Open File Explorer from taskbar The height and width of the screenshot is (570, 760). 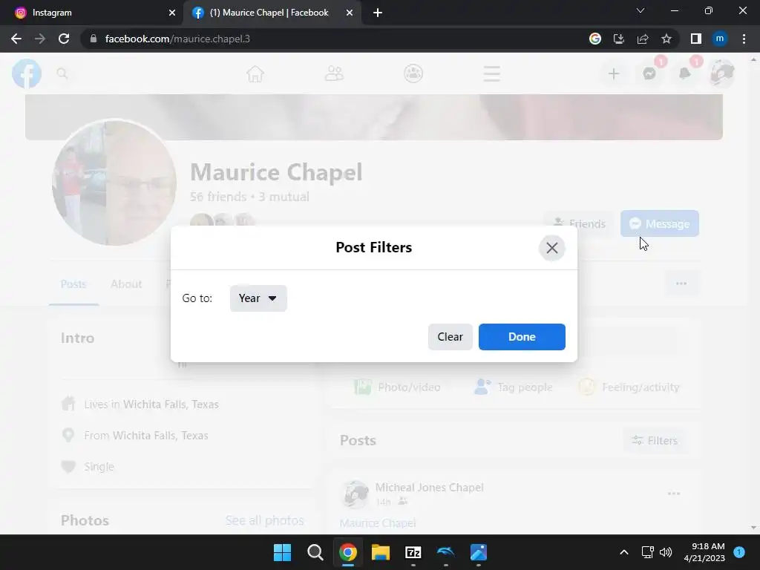coord(381,552)
